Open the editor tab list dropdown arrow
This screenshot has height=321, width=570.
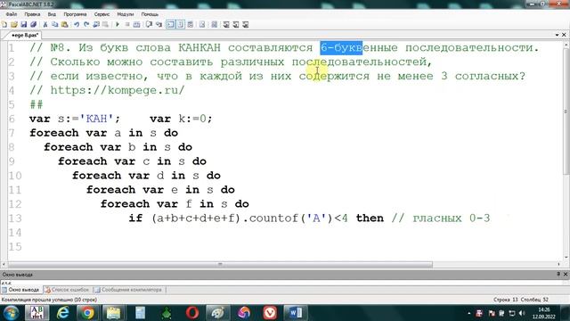point(557,35)
